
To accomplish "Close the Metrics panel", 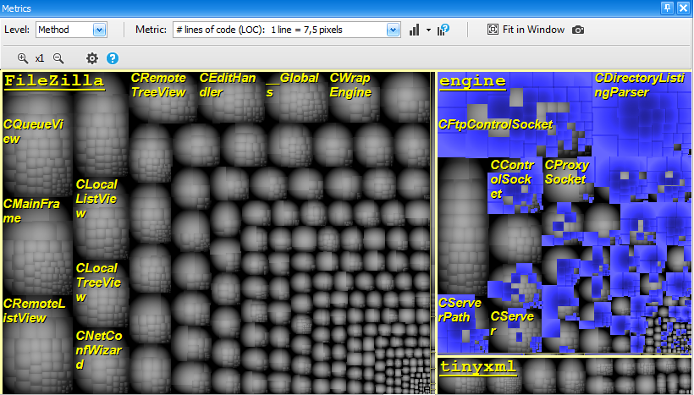I will pyautogui.click(x=683, y=8).
